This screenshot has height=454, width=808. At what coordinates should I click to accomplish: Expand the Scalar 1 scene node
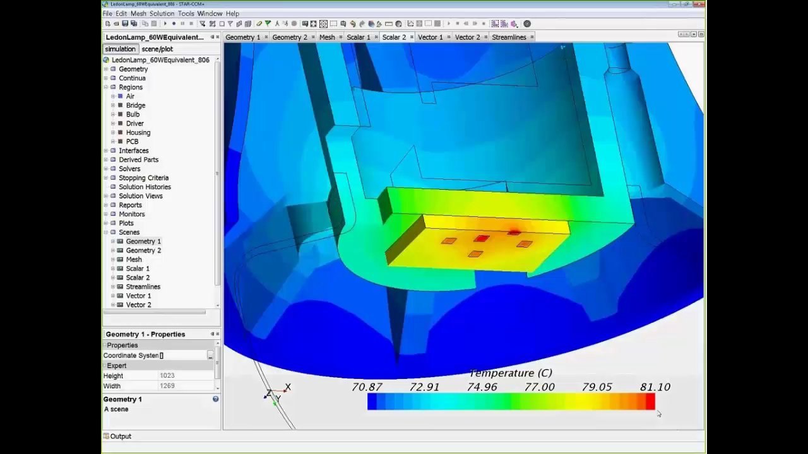pyautogui.click(x=113, y=269)
